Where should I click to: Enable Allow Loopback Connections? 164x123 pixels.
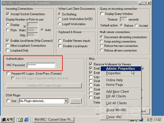pos(7,46)
